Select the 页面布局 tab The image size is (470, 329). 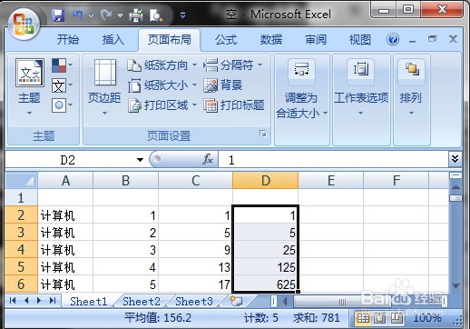click(x=170, y=40)
